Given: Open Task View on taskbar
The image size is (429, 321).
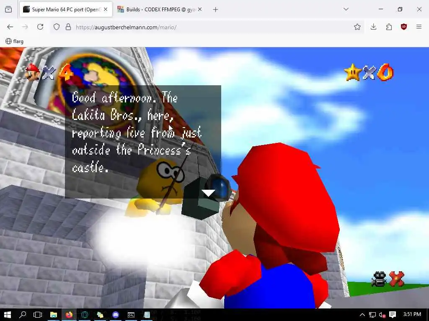Looking at the screenshot, I should 38,315.
